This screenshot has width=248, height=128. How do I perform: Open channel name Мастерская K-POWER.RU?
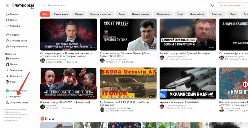pyautogui.click(x=117, y=108)
